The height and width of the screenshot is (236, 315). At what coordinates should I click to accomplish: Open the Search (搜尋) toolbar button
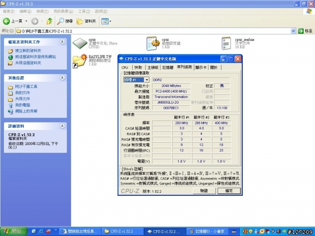(64, 21)
